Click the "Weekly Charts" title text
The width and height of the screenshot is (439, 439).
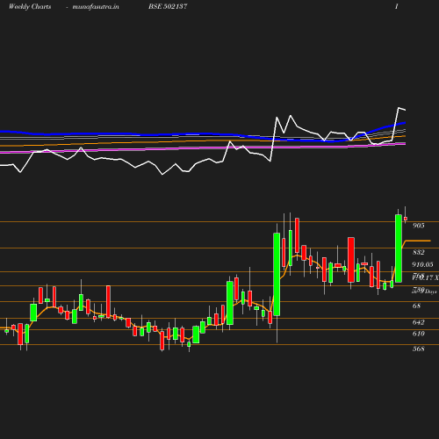(x=30, y=6)
